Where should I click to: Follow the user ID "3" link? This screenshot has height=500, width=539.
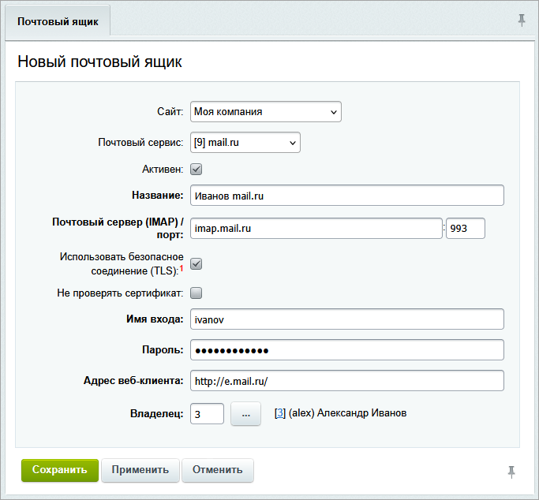click(279, 413)
